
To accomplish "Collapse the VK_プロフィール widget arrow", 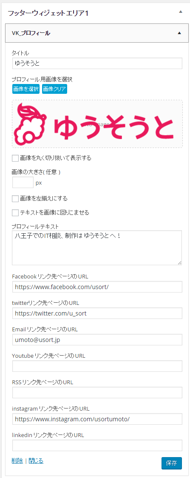I will [x=179, y=32].
